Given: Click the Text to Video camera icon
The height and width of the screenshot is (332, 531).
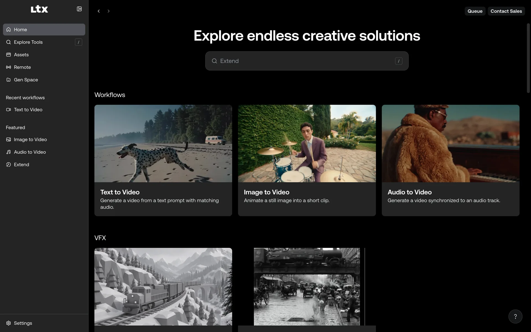Looking at the screenshot, I should [9, 110].
